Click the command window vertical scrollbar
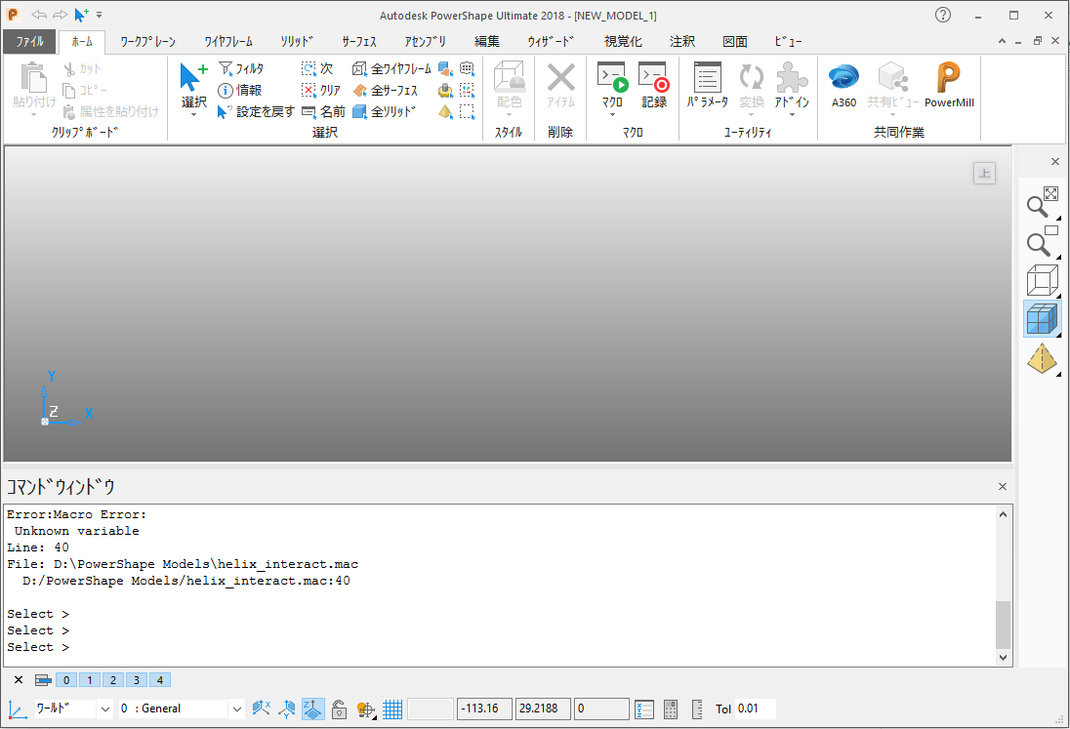Screen dimensions: 1070x729 [1003, 586]
